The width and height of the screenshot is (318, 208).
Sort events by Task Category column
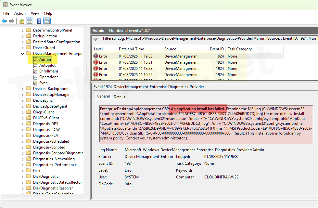[254, 49]
